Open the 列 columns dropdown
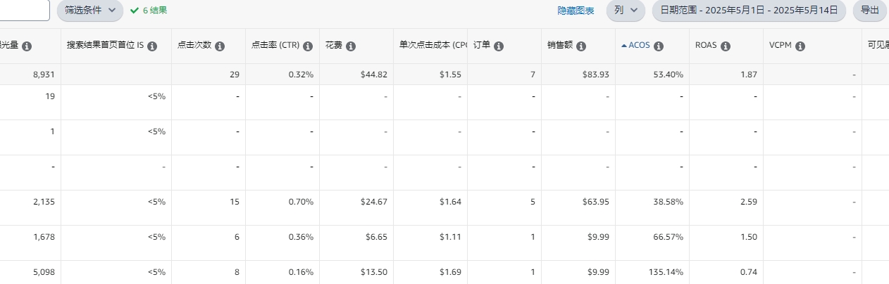 [626, 11]
